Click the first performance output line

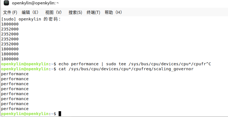[x=15, y=74]
